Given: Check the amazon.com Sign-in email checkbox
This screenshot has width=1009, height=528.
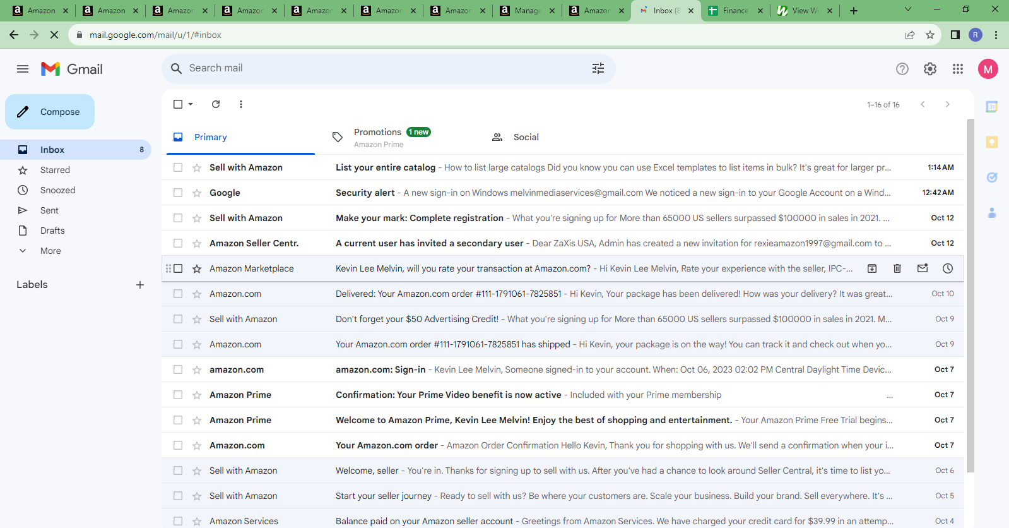Looking at the screenshot, I should click(x=178, y=369).
